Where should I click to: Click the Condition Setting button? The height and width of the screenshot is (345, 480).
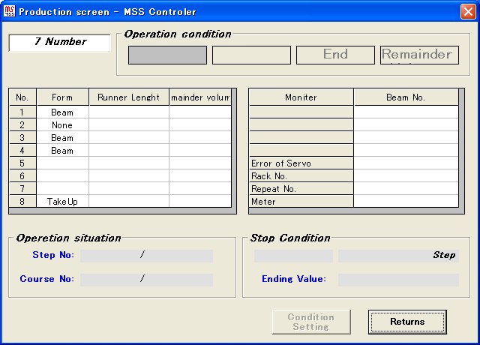pos(310,322)
